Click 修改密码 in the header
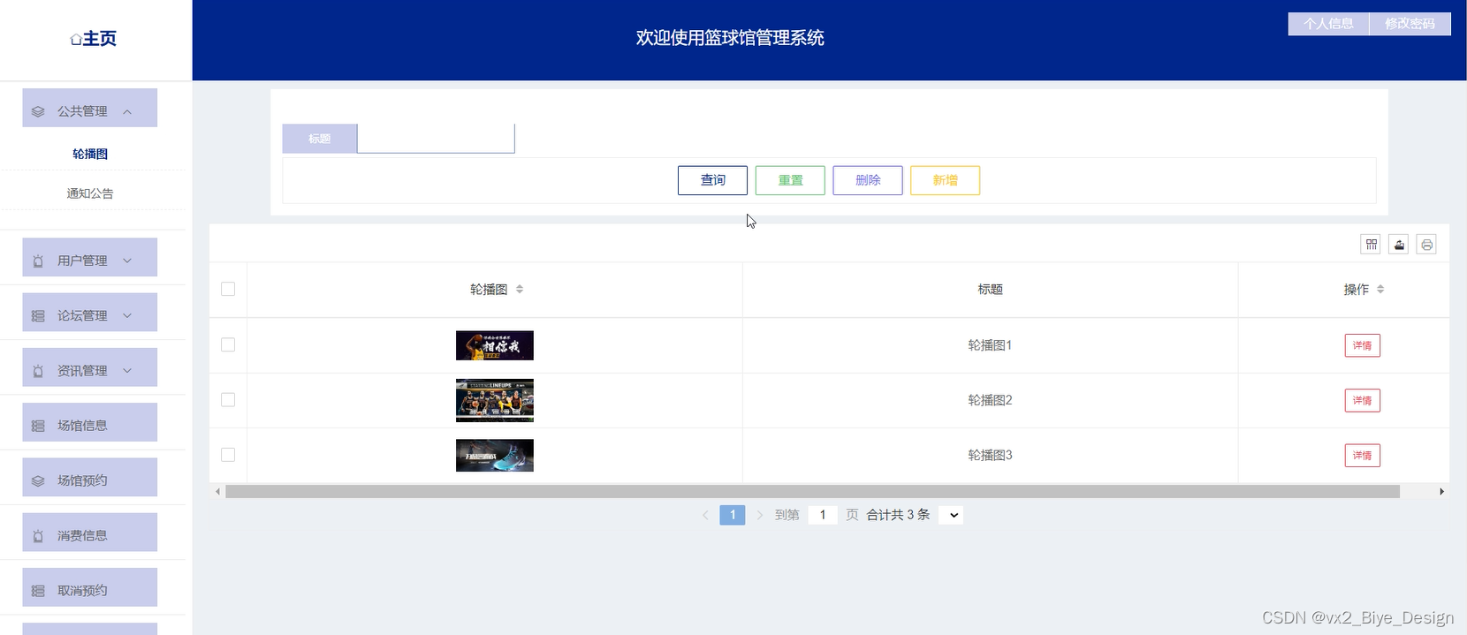This screenshot has width=1467, height=635. coord(1410,24)
